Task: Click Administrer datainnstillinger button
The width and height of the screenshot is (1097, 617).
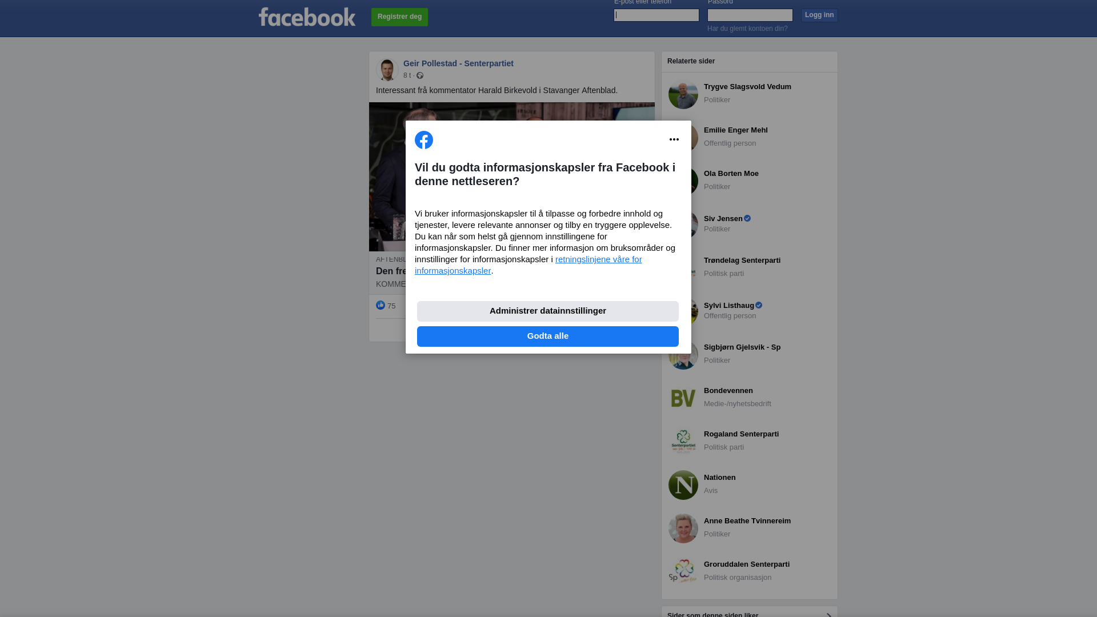Action: (x=548, y=311)
